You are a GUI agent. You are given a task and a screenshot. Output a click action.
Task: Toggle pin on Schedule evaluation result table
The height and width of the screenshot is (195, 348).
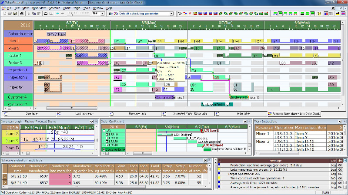coord(205,160)
